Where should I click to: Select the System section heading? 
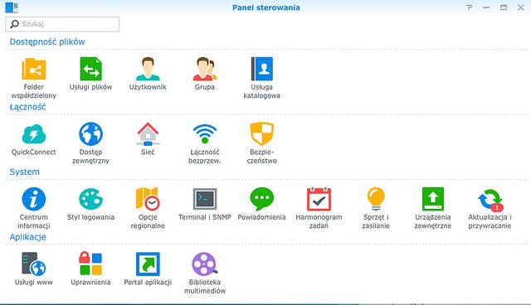pyautogui.click(x=24, y=172)
